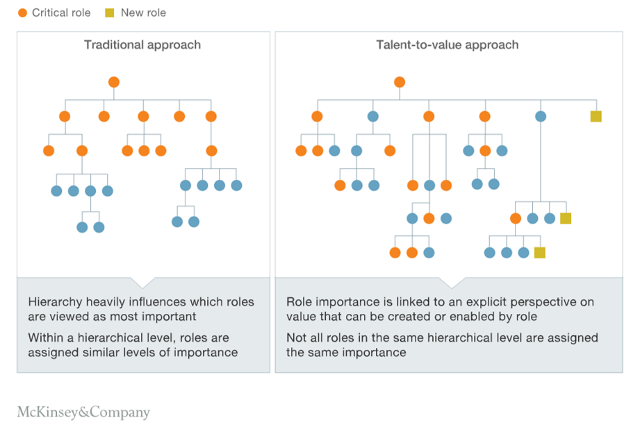Select the root node of the Talent-to-value tree
The image size is (633, 427).
[400, 82]
